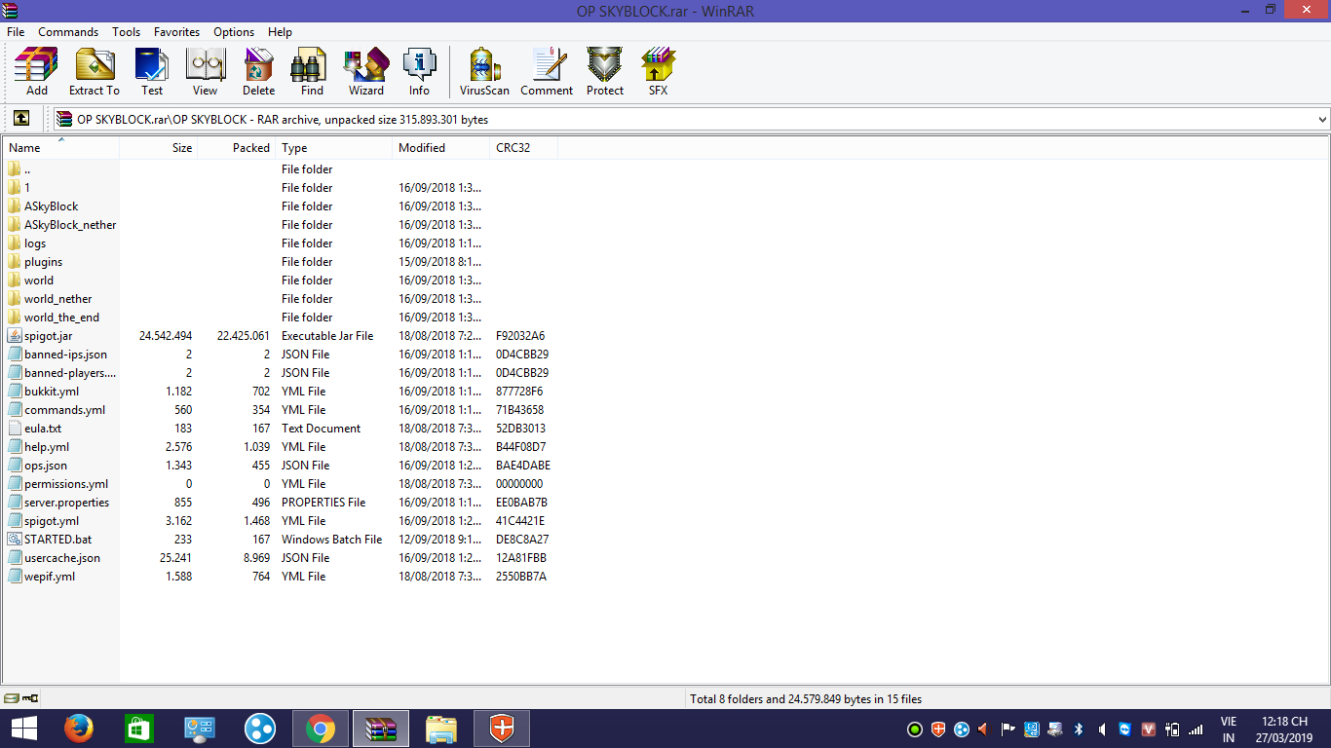Open the Favorites menu
The image size is (1331, 748).
pos(176,32)
